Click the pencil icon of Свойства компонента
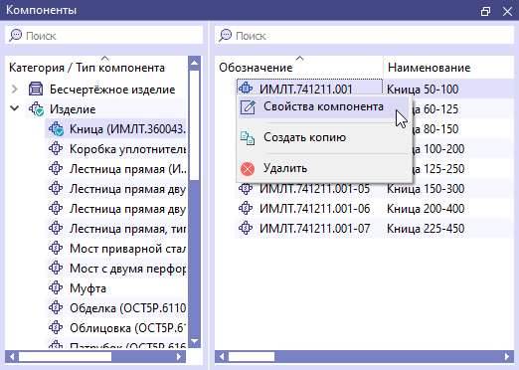 [x=248, y=107]
